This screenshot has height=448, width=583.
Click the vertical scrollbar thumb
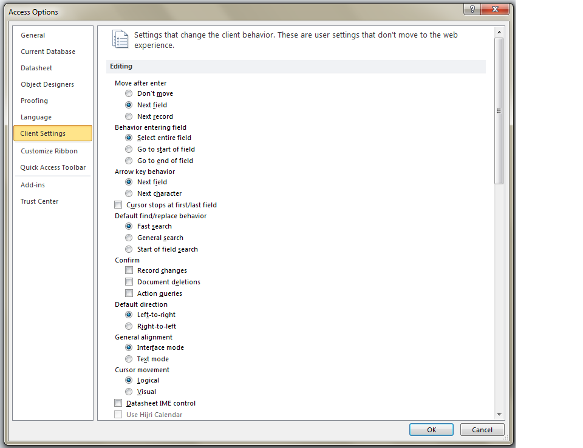click(x=499, y=110)
